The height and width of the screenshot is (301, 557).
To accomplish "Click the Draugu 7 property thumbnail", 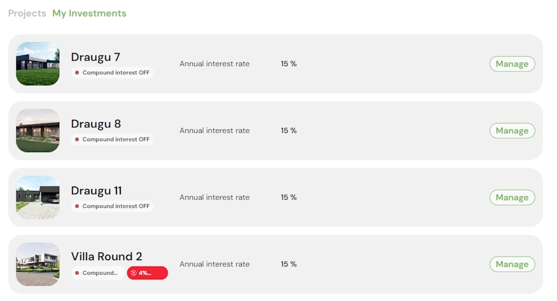I will (x=38, y=64).
